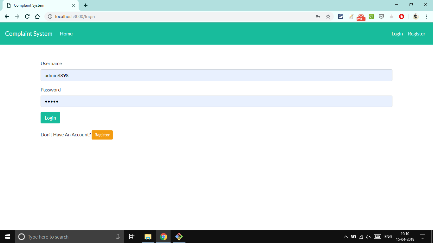Open a new browser tab
Image resolution: width=433 pixels, height=243 pixels.
pos(86,5)
